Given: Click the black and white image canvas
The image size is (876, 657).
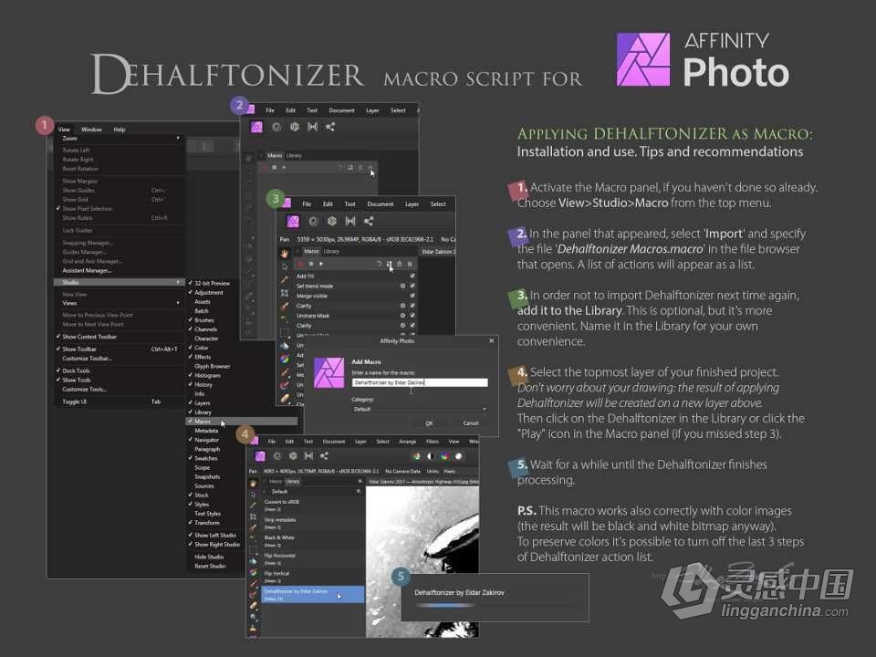Looking at the screenshot, I should [422, 561].
